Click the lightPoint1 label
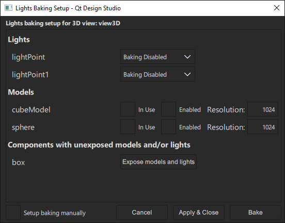 [x=30, y=75]
